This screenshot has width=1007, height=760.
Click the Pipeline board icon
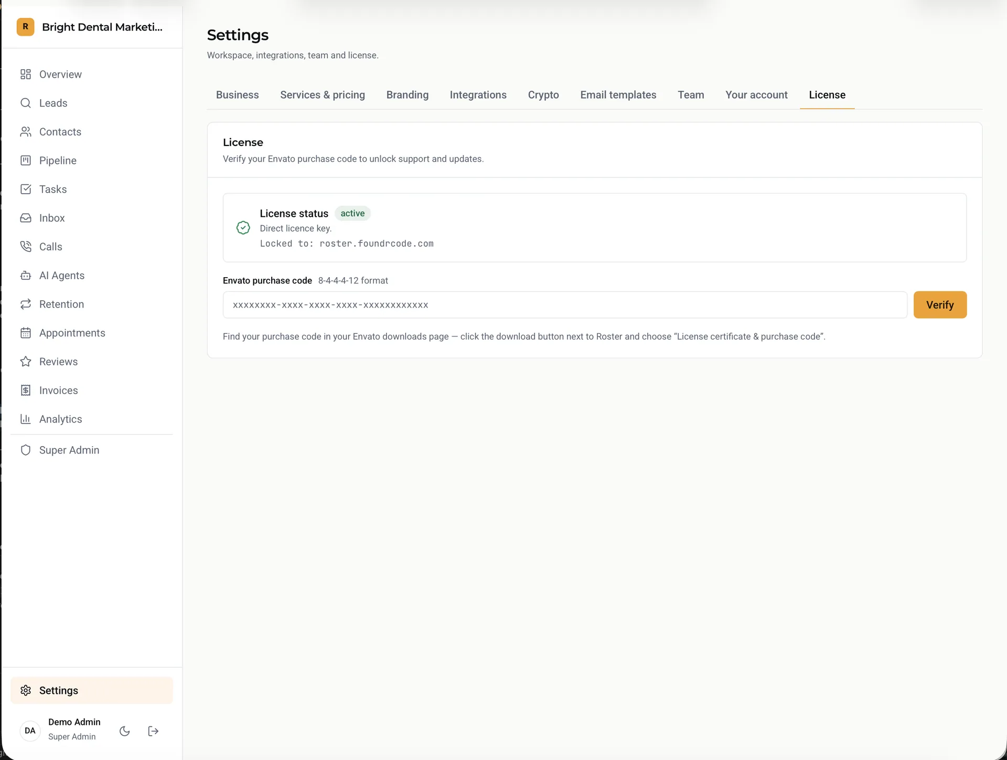pyautogui.click(x=25, y=161)
